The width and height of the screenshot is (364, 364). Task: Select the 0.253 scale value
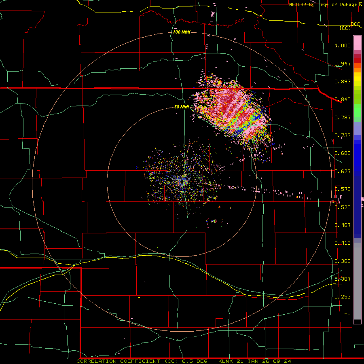click(x=343, y=297)
